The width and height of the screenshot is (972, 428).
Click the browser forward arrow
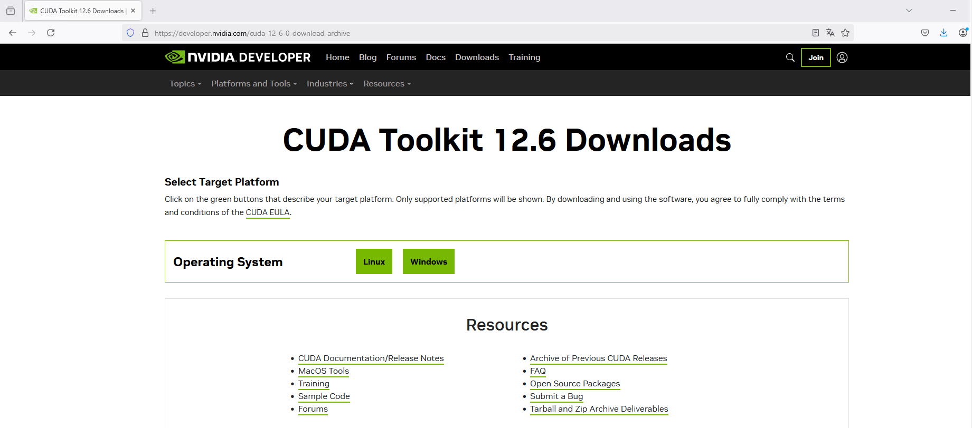pyautogui.click(x=32, y=33)
